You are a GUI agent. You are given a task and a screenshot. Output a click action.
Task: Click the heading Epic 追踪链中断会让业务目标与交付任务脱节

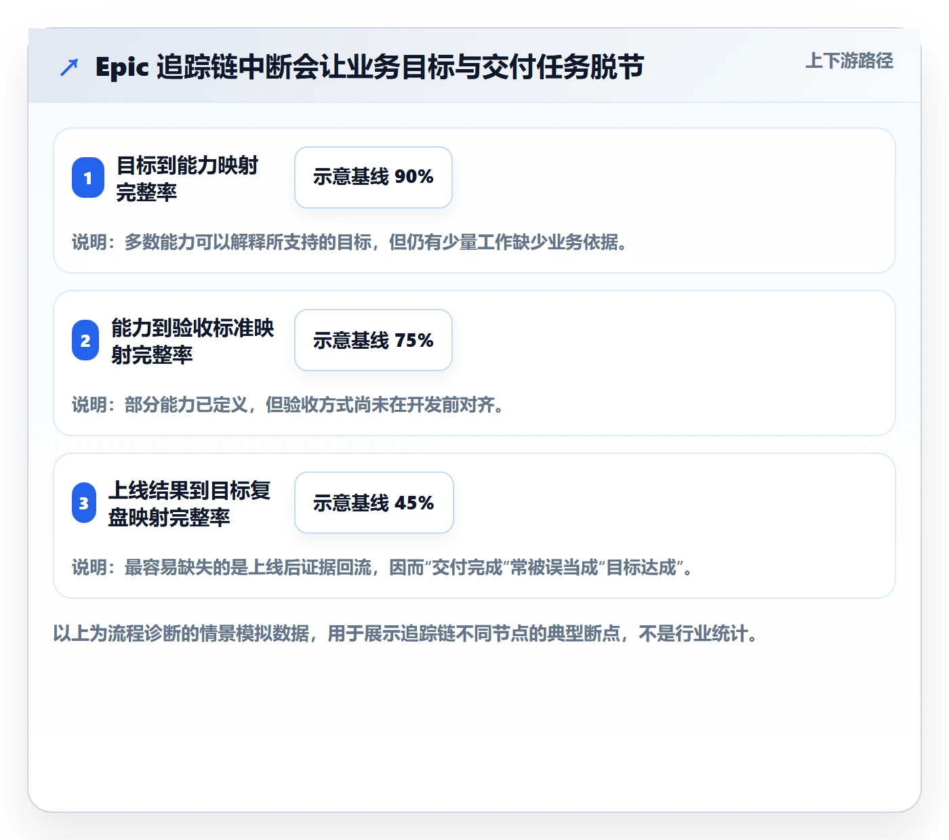(x=369, y=67)
